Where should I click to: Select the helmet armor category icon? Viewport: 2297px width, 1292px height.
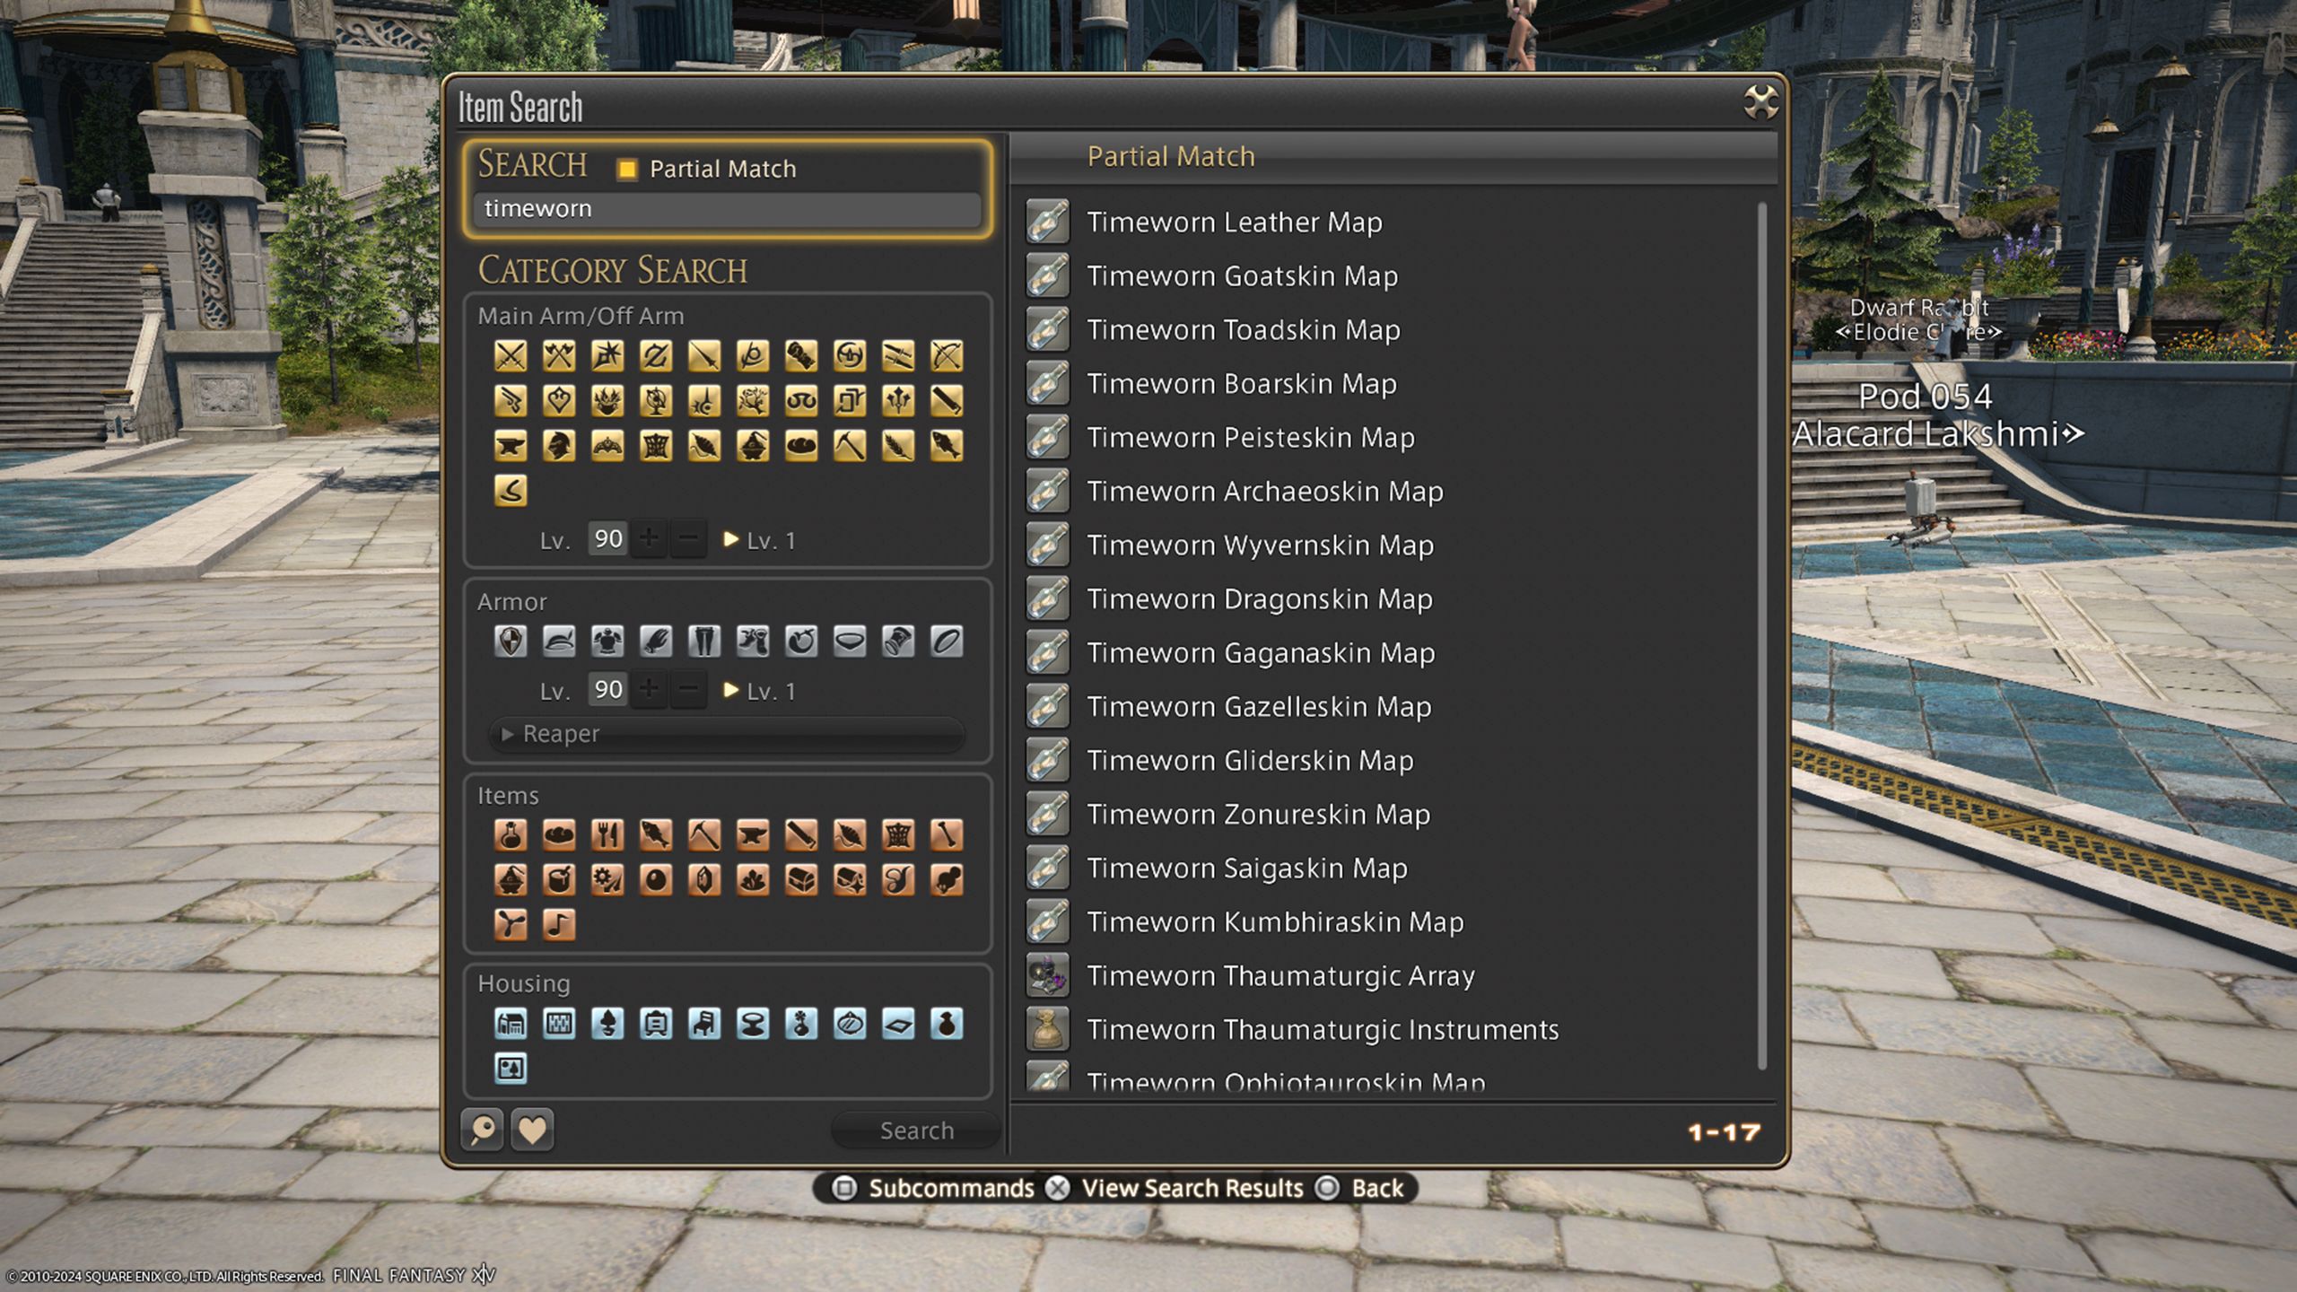(x=557, y=641)
